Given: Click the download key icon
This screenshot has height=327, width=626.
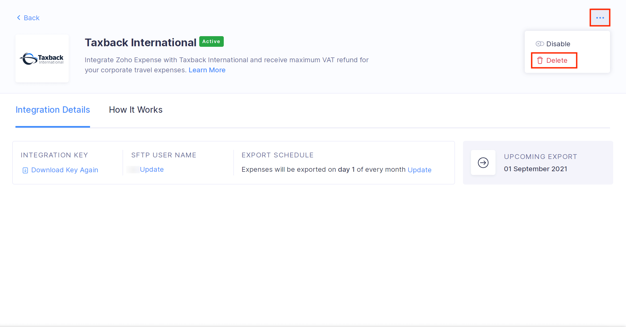Looking at the screenshot, I should (x=25, y=170).
